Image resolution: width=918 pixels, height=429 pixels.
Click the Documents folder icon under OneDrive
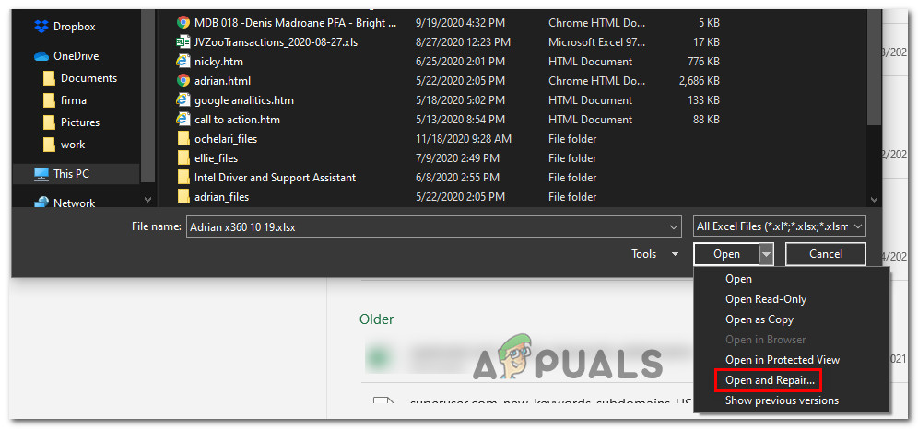pyautogui.click(x=49, y=78)
